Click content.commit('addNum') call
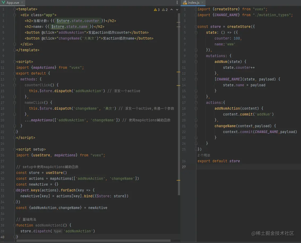 [x=248, y=114]
